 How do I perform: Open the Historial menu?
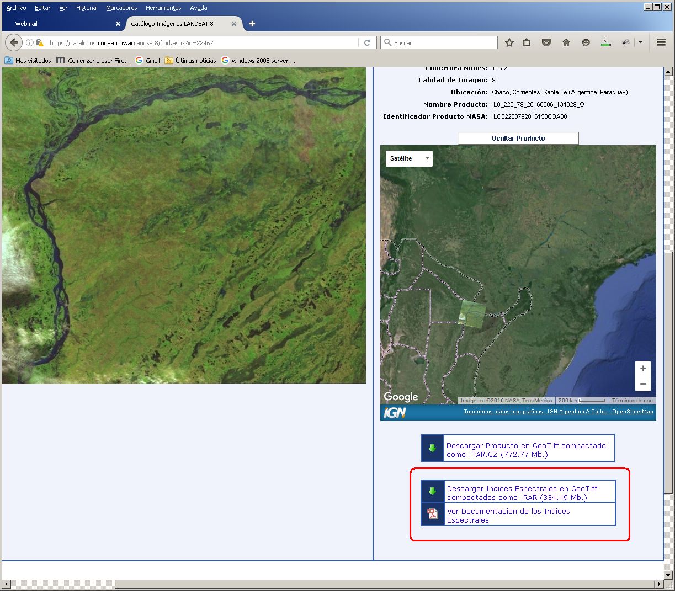click(87, 8)
